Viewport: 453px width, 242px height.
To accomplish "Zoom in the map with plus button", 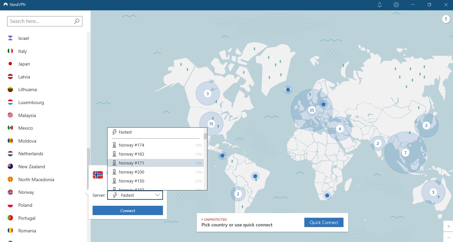I will pyautogui.click(x=448, y=226).
